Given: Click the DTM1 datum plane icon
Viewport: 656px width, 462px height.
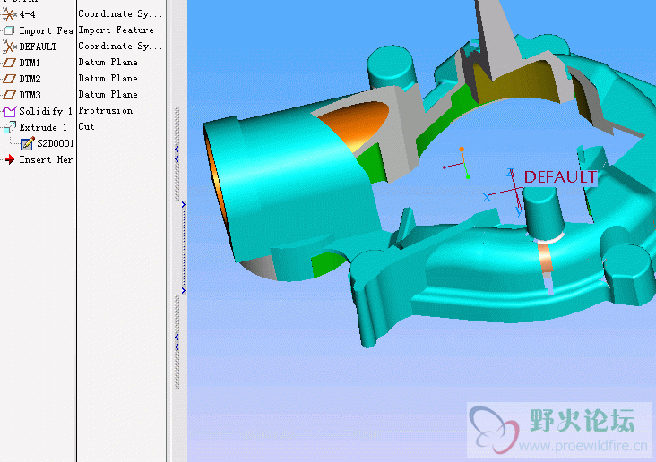Looking at the screenshot, I should (9, 64).
